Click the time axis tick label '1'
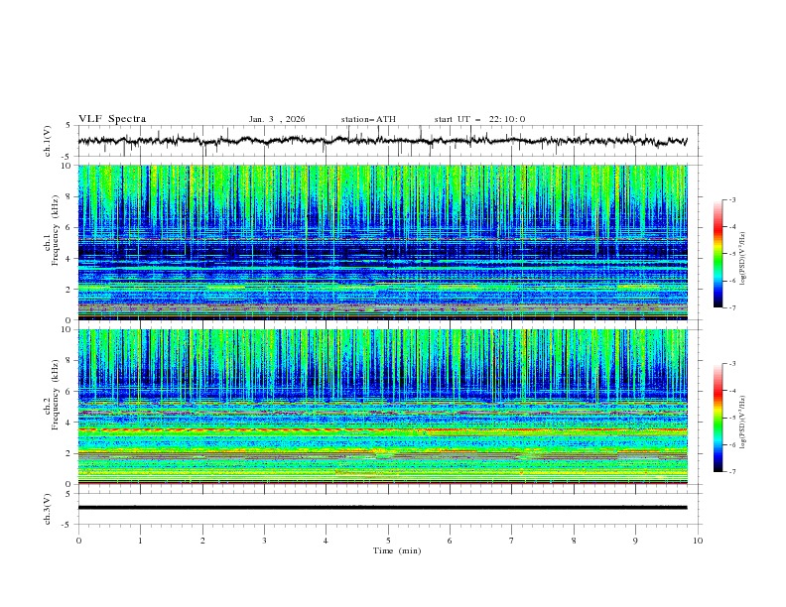 pyautogui.click(x=140, y=541)
